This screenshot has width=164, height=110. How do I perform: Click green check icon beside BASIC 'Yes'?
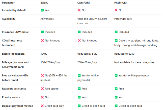tap(42, 10)
